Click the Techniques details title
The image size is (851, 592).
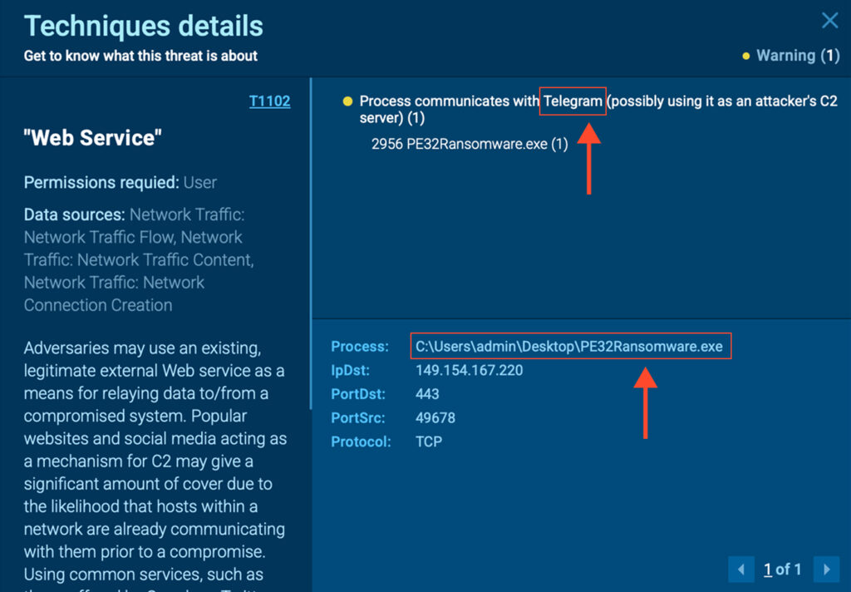144,26
